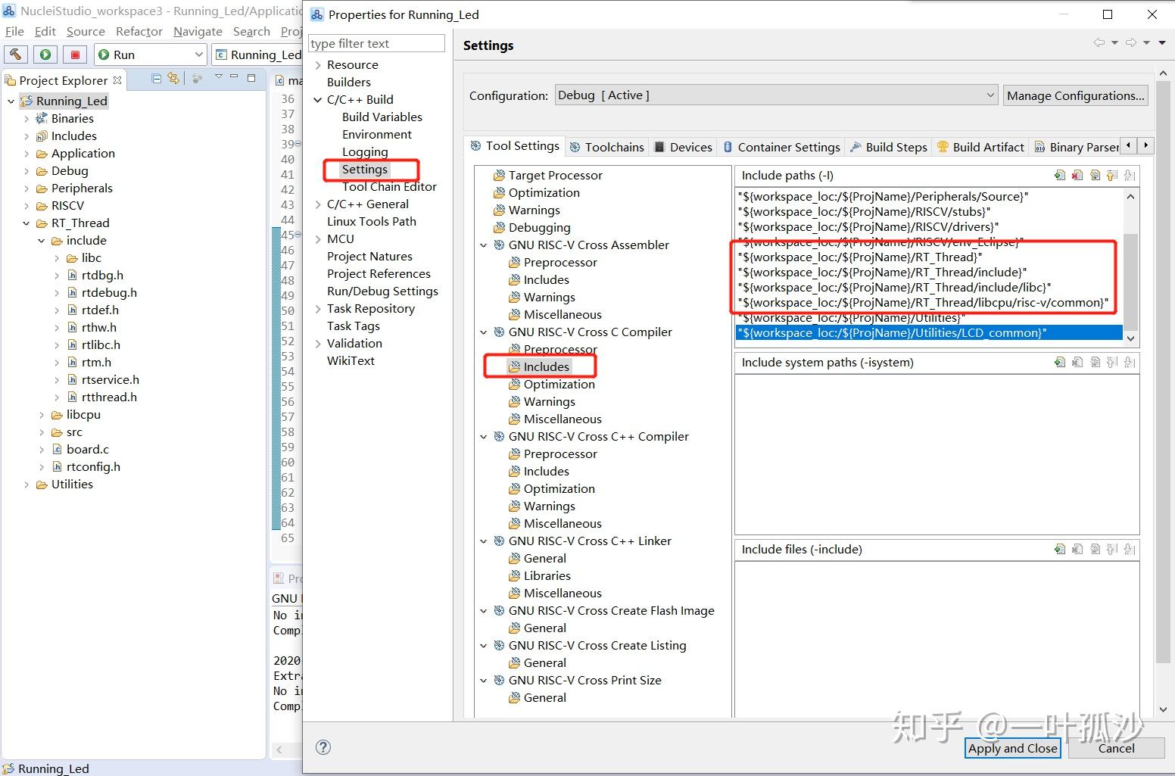Open Project Explorer view menu triangle
Viewport: 1175px width, 776px height.
219,77
